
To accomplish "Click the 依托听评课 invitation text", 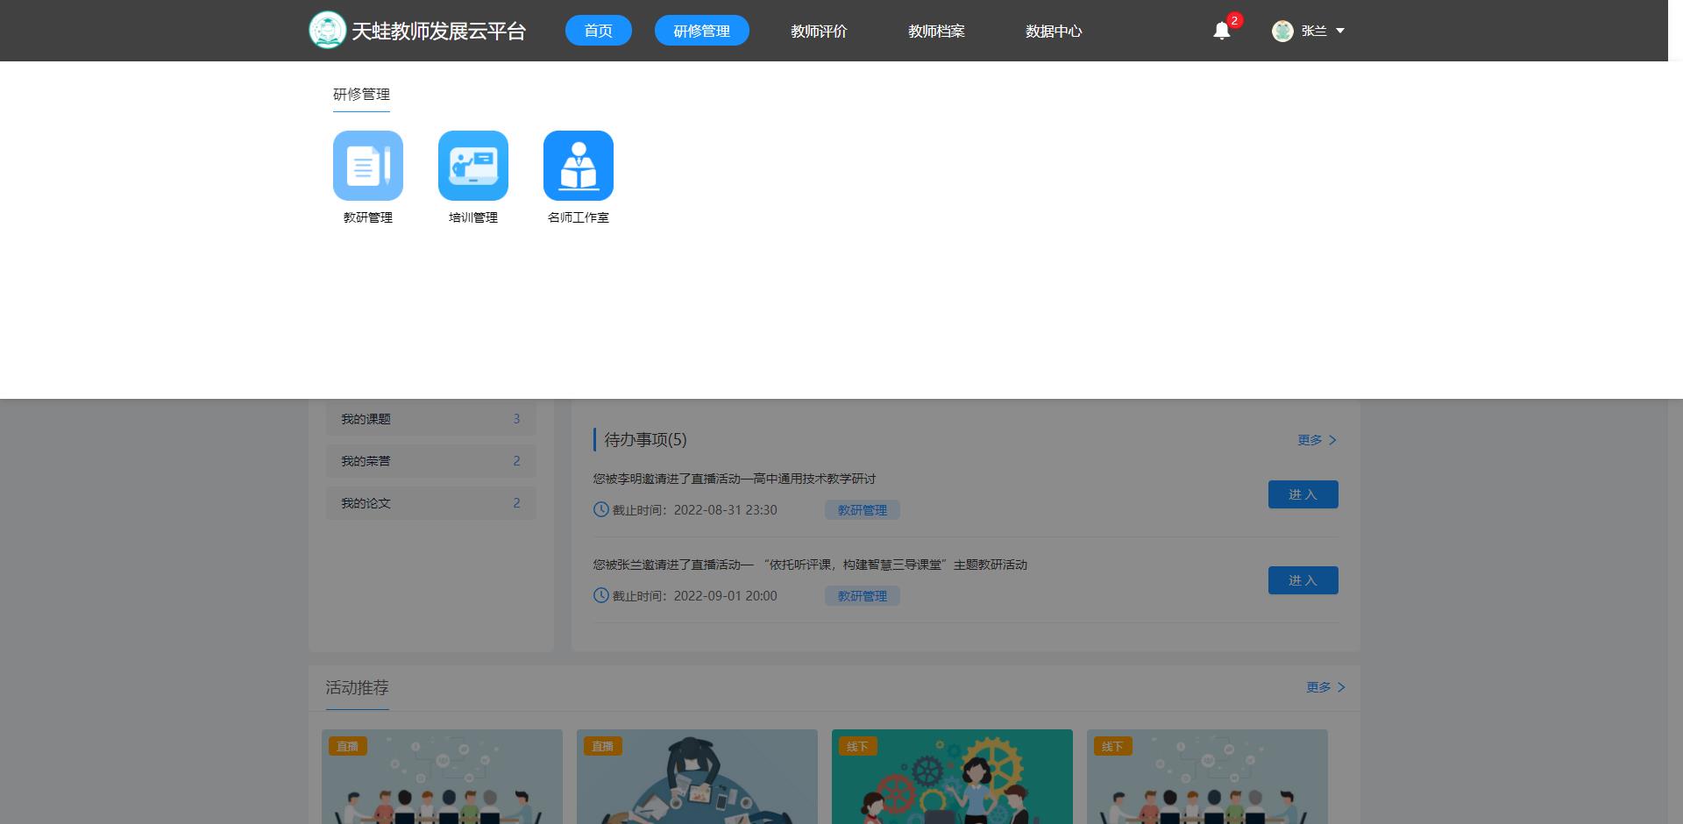I will point(810,565).
